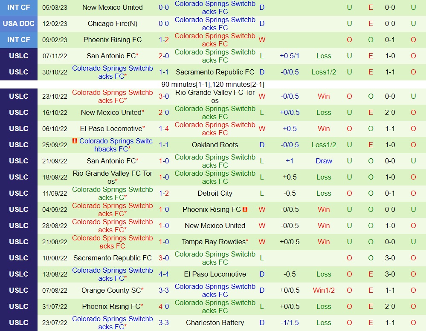Select the date 18/08/22
The image size is (426, 331).
pos(55,258)
